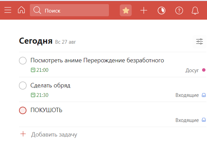Open the starred favorites icon

click(x=126, y=10)
